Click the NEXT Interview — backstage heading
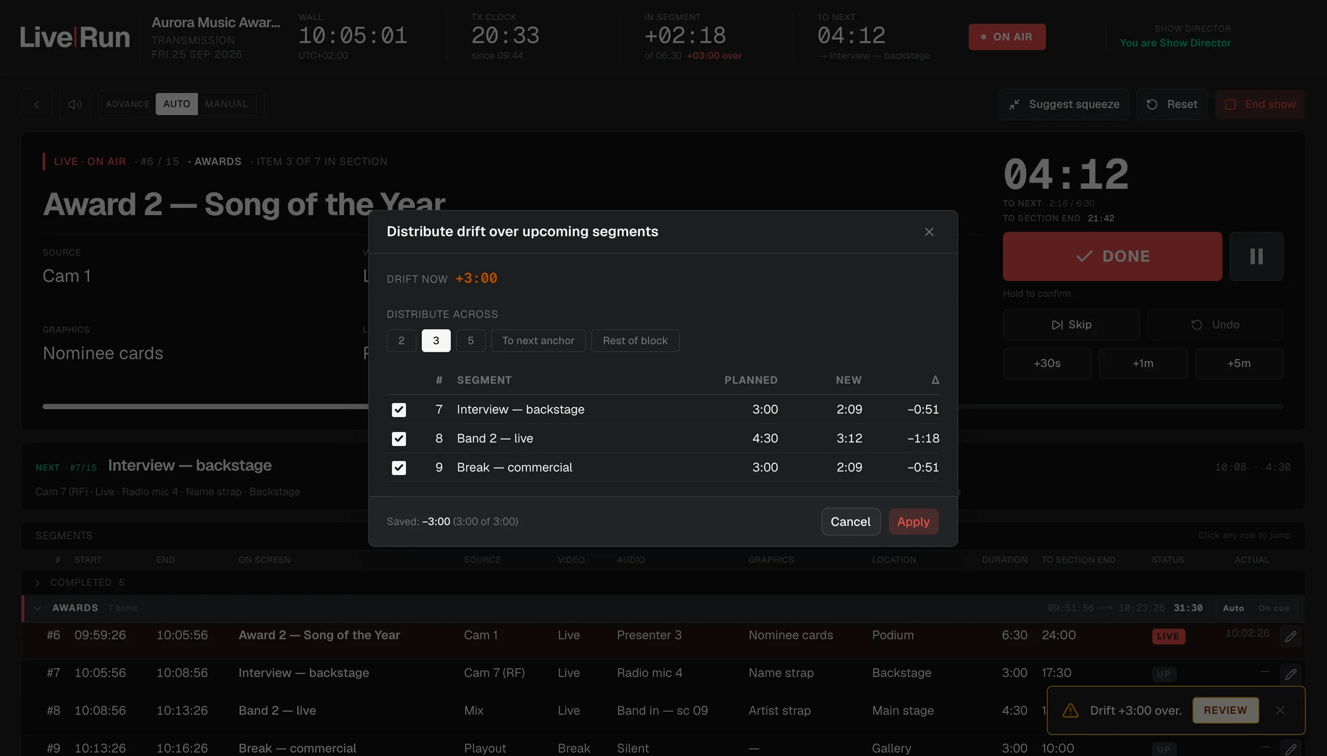Image resolution: width=1327 pixels, height=756 pixels. 190,466
